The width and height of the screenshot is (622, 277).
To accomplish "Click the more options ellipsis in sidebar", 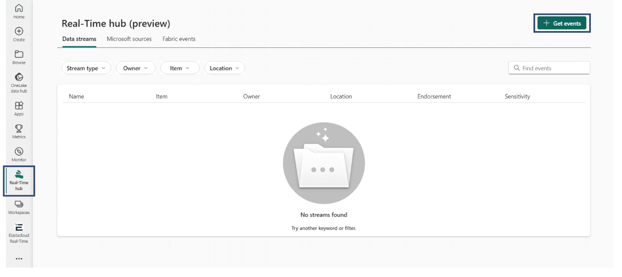I will [x=19, y=259].
